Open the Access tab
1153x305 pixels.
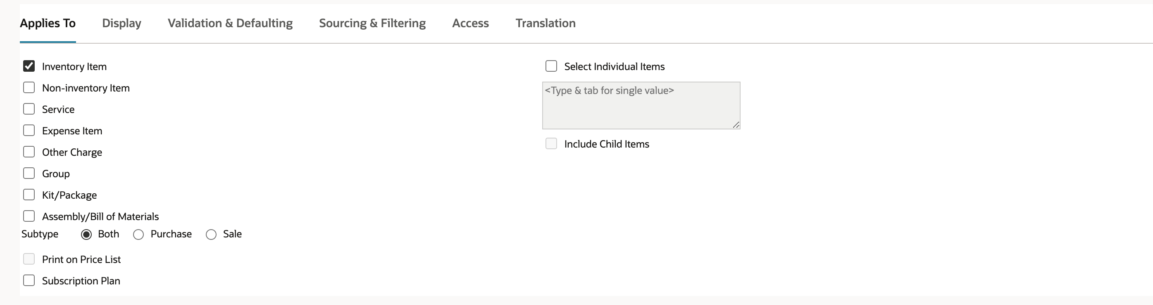tap(470, 23)
